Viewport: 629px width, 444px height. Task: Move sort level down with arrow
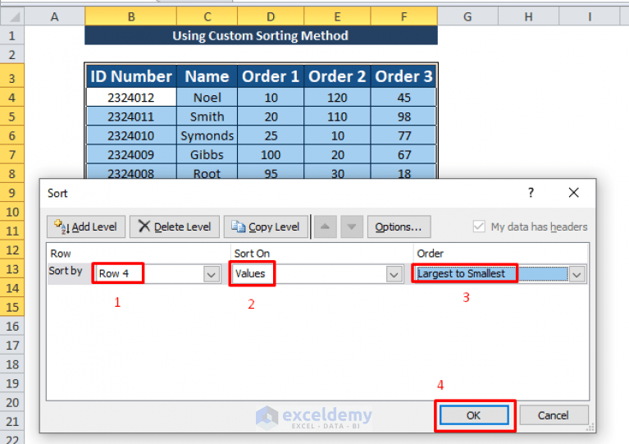352,227
